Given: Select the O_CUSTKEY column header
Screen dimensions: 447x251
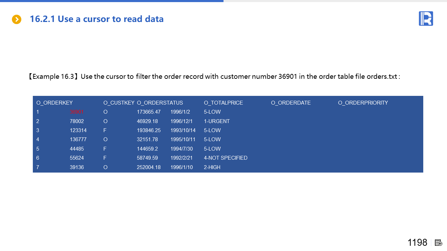Looking at the screenshot, I should tap(119, 103).
